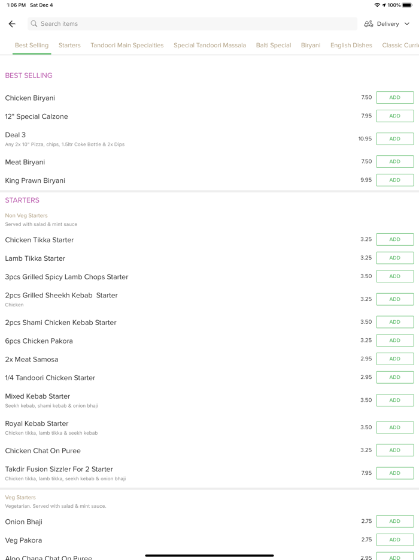Add King Prawn Biryani to order
This screenshot has width=419, height=560.
(394, 180)
